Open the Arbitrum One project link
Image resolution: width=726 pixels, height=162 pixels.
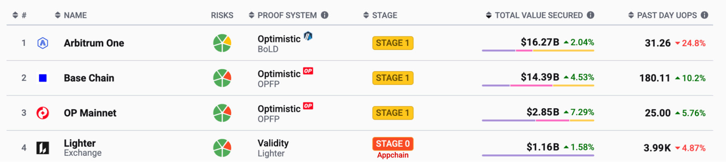94,43
